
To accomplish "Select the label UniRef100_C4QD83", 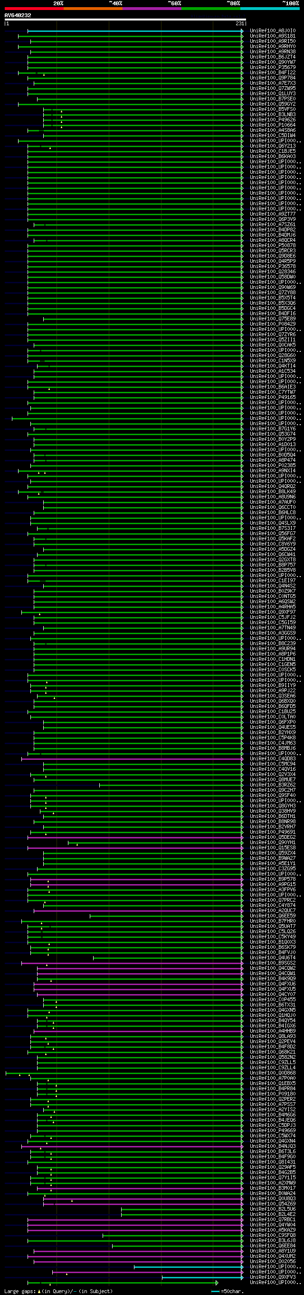I will [x=273, y=758].
